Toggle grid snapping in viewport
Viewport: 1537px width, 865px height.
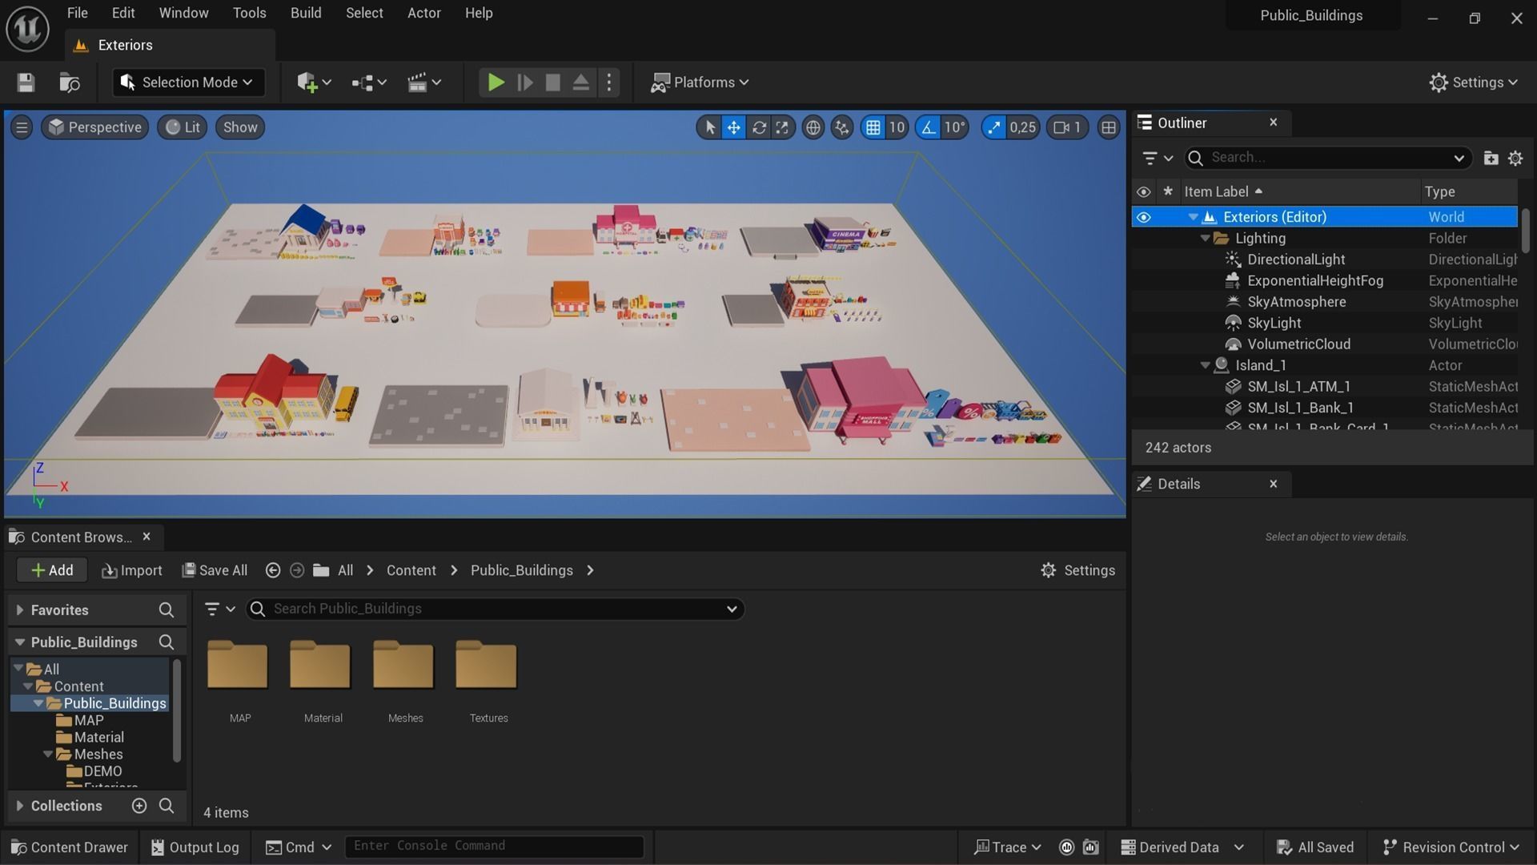click(x=873, y=127)
